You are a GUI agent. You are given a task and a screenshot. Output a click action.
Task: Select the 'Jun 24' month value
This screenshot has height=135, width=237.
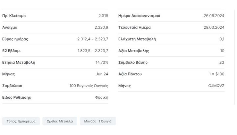click(102, 74)
